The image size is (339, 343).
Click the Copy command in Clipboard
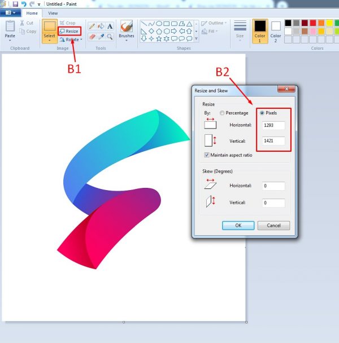tap(28, 31)
